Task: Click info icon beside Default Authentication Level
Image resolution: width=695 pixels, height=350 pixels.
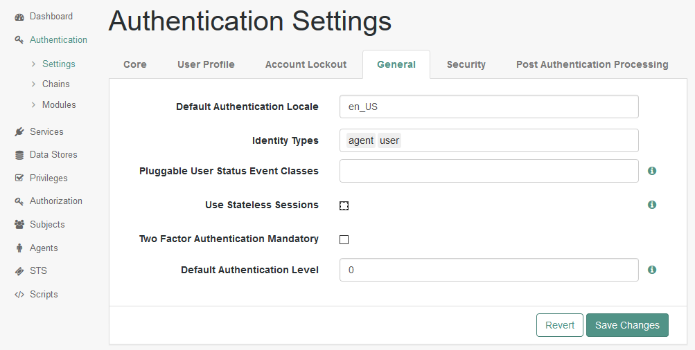Action: 652,270
